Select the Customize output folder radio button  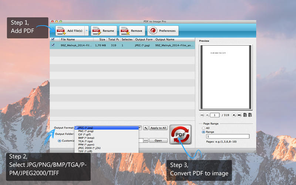60,141
